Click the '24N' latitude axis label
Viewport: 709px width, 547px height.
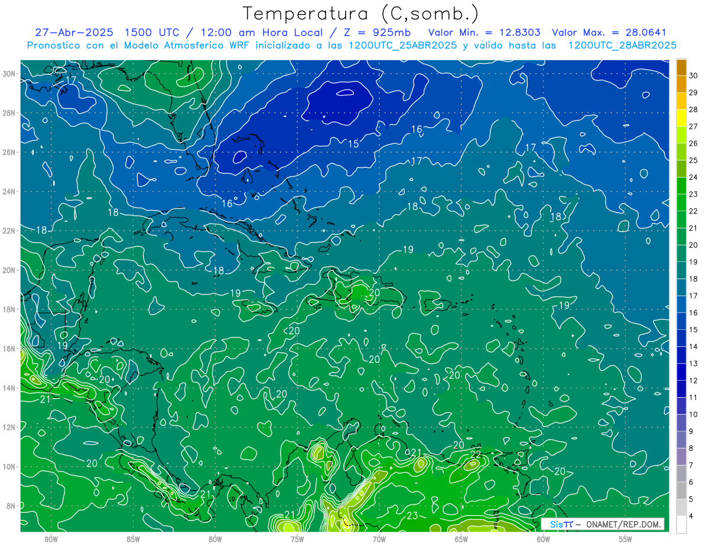pyautogui.click(x=9, y=192)
